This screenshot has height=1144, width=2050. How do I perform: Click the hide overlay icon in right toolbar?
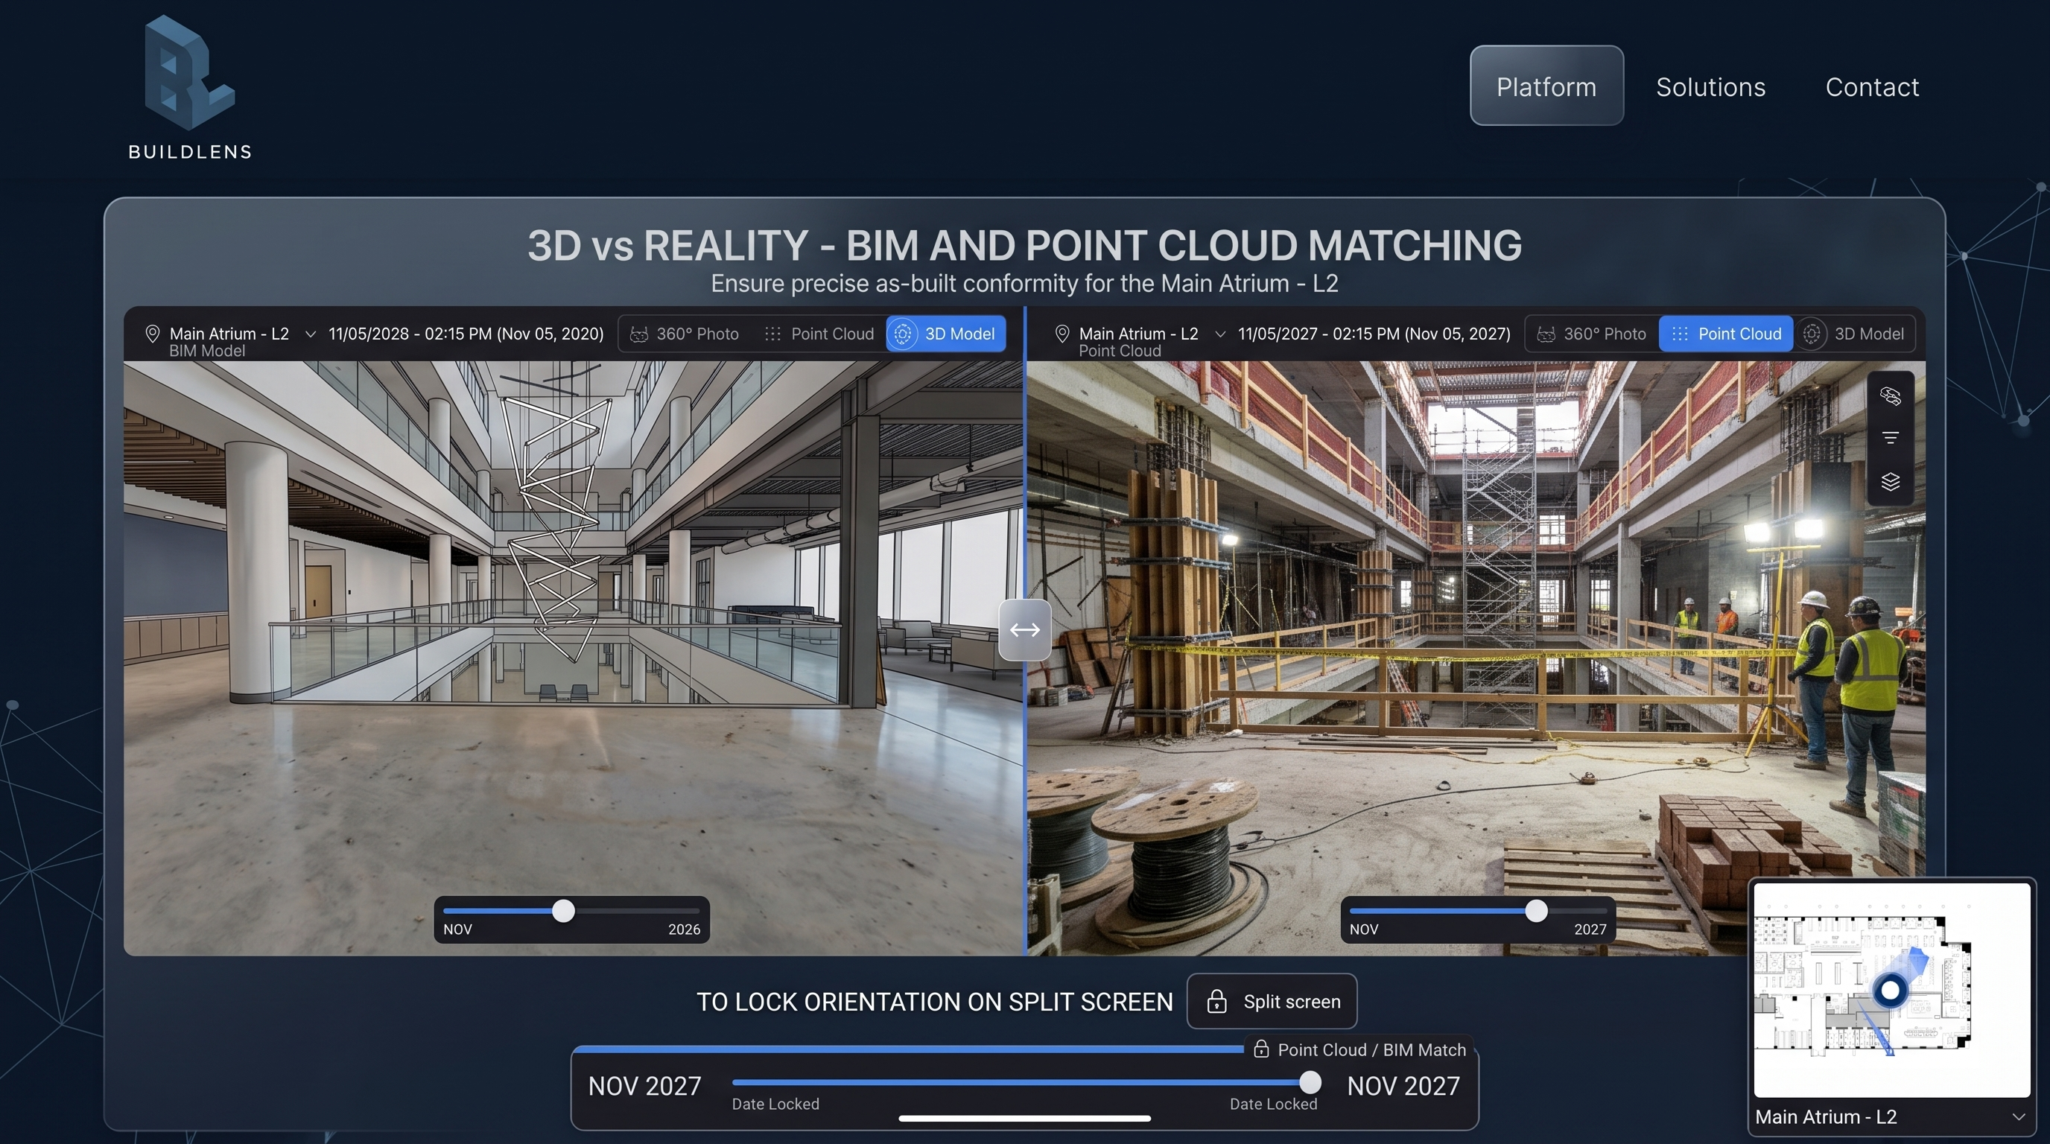pyautogui.click(x=1890, y=396)
